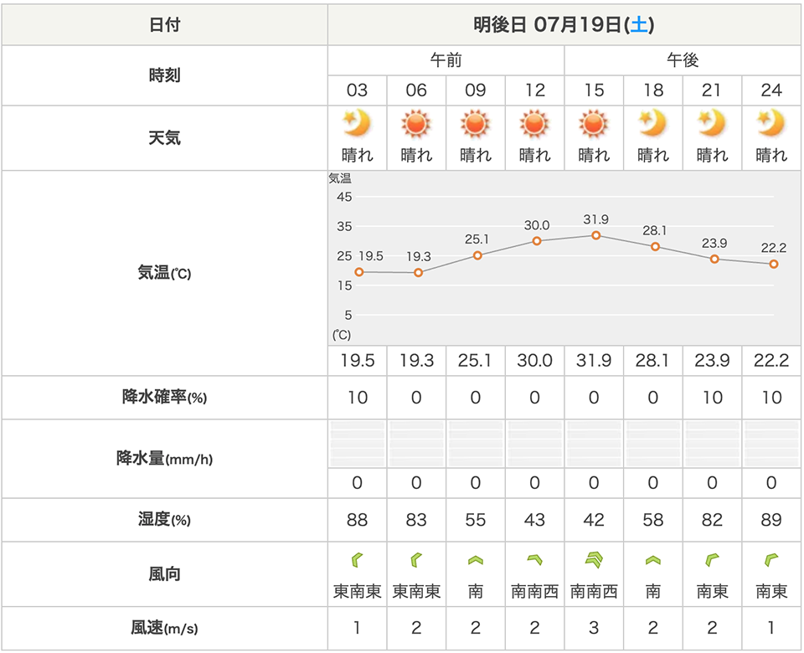Click the 明後日 07月19日(土) date header
Screen dimensions: 804x653
coord(564,24)
